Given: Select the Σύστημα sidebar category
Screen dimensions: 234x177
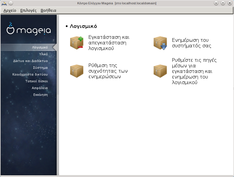Looking at the screenshot, I should click(40, 68).
